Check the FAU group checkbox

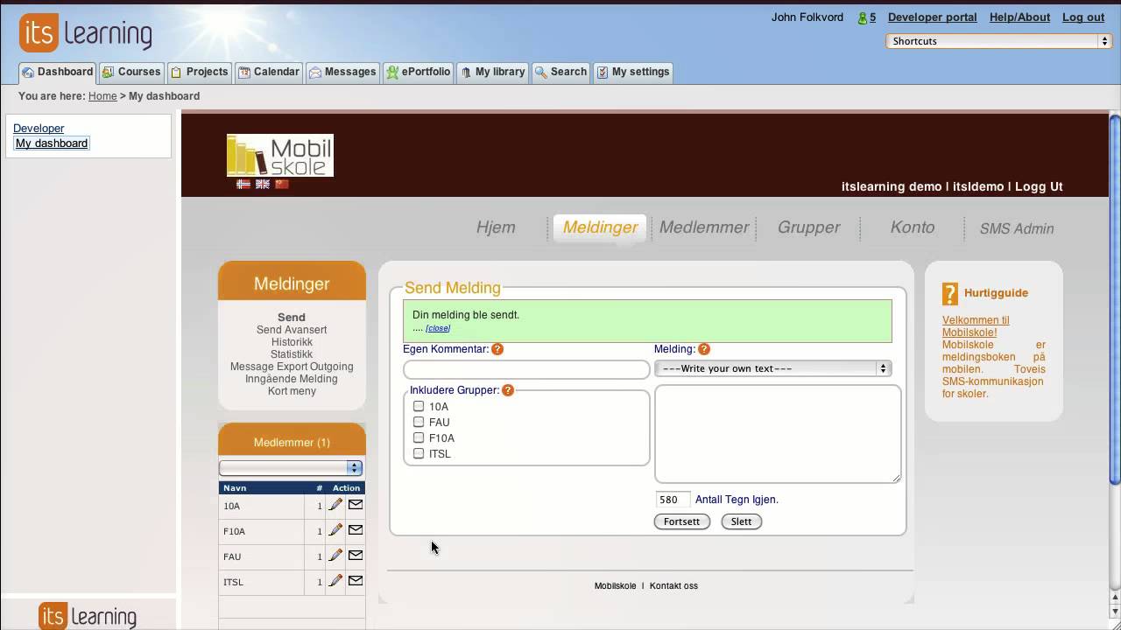(419, 422)
